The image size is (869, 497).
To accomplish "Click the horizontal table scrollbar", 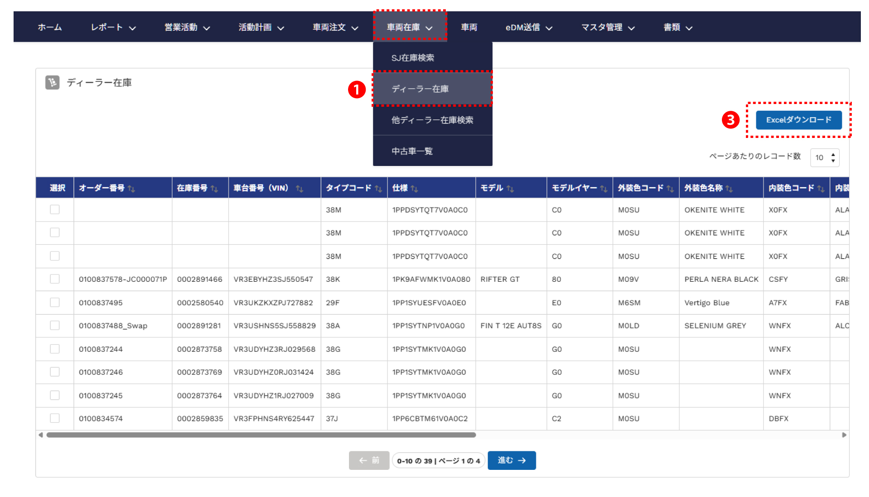I will click(x=261, y=435).
